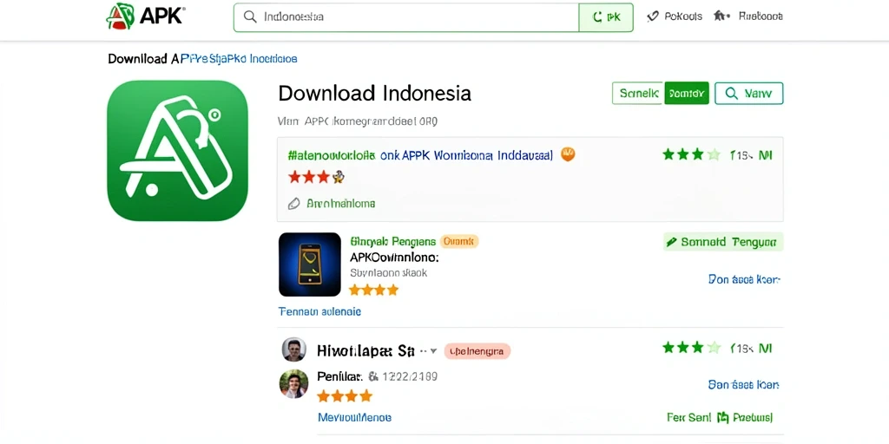Click the green star rating in featured box
The height and width of the screenshot is (444, 889).
point(691,154)
